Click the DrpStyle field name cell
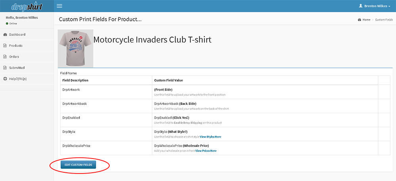The height and width of the screenshot is (181, 396). tap(106, 134)
